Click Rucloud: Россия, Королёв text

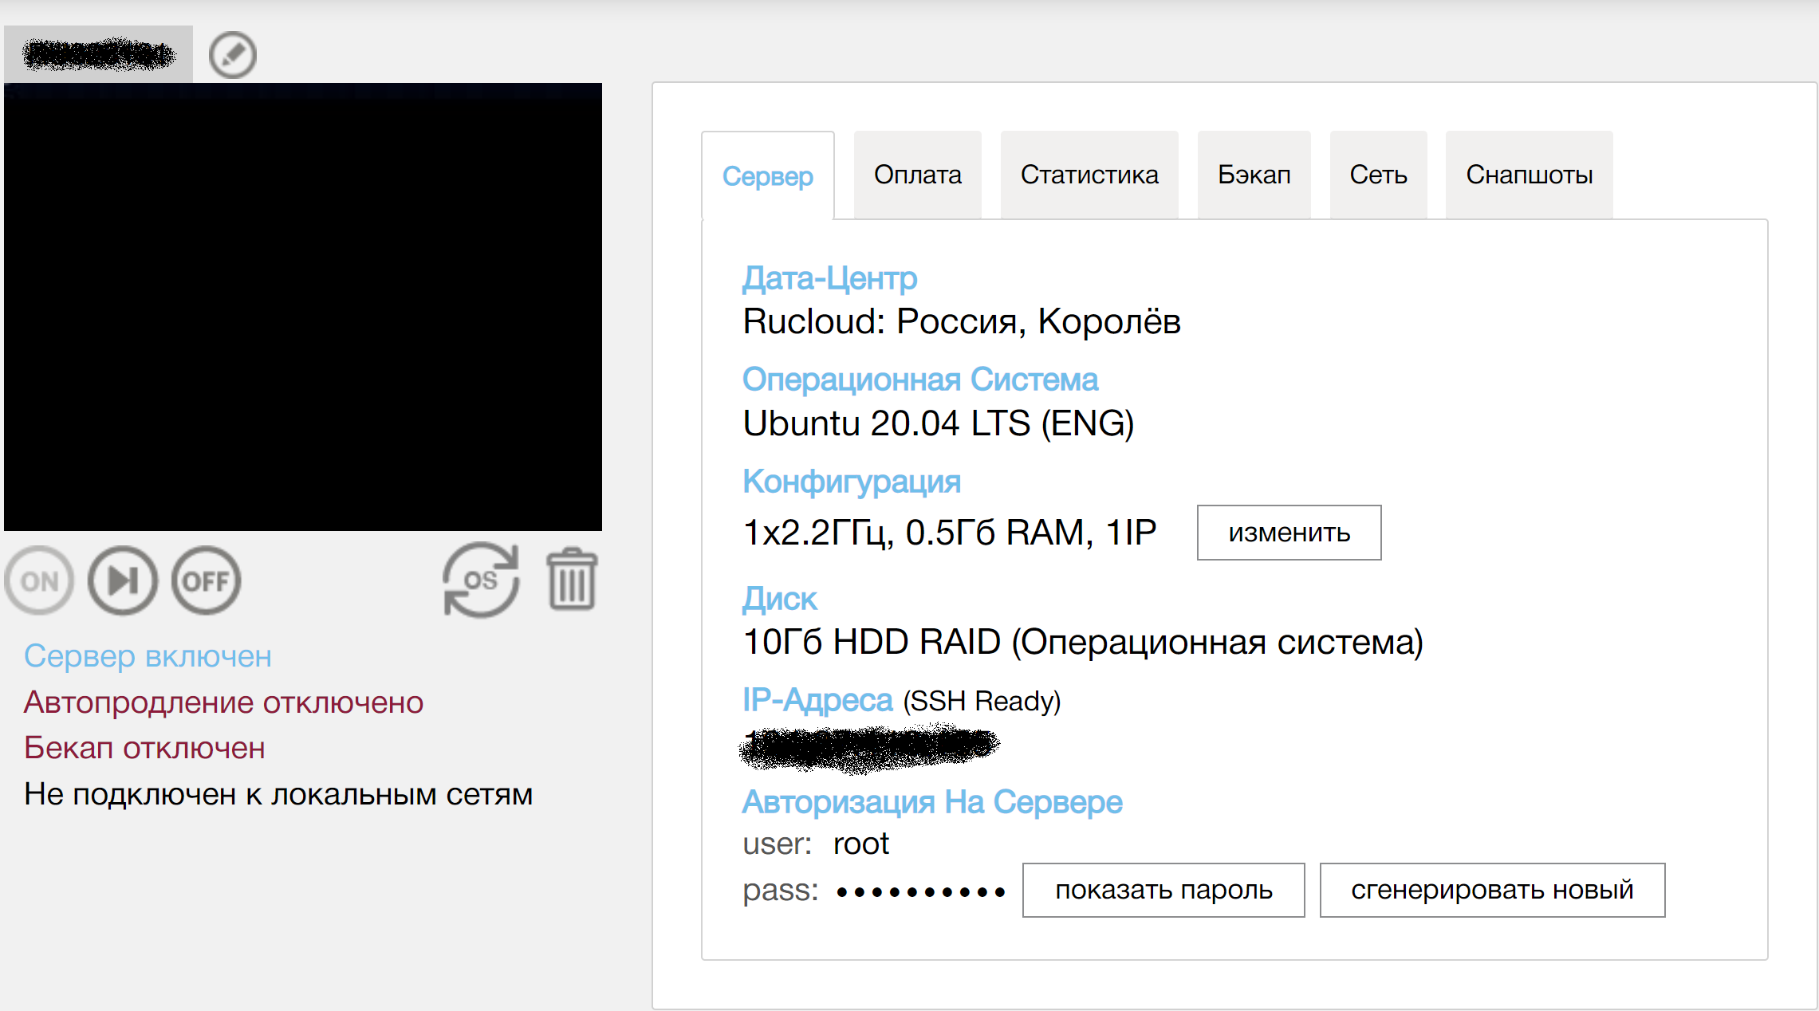point(962,321)
